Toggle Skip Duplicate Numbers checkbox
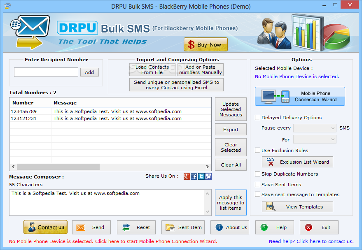The image size is (362, 250). tap(257, 174)
